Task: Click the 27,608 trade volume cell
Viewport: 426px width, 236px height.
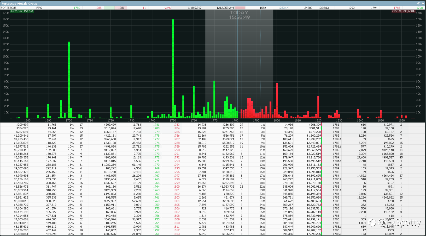Action: click(x=361, y=157)
